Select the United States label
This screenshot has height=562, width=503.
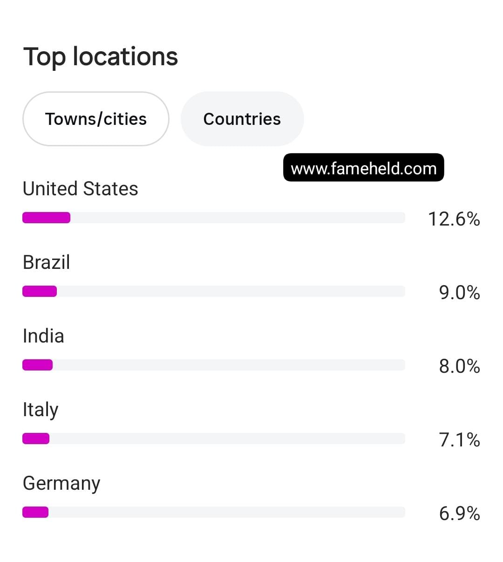[81, 189]
